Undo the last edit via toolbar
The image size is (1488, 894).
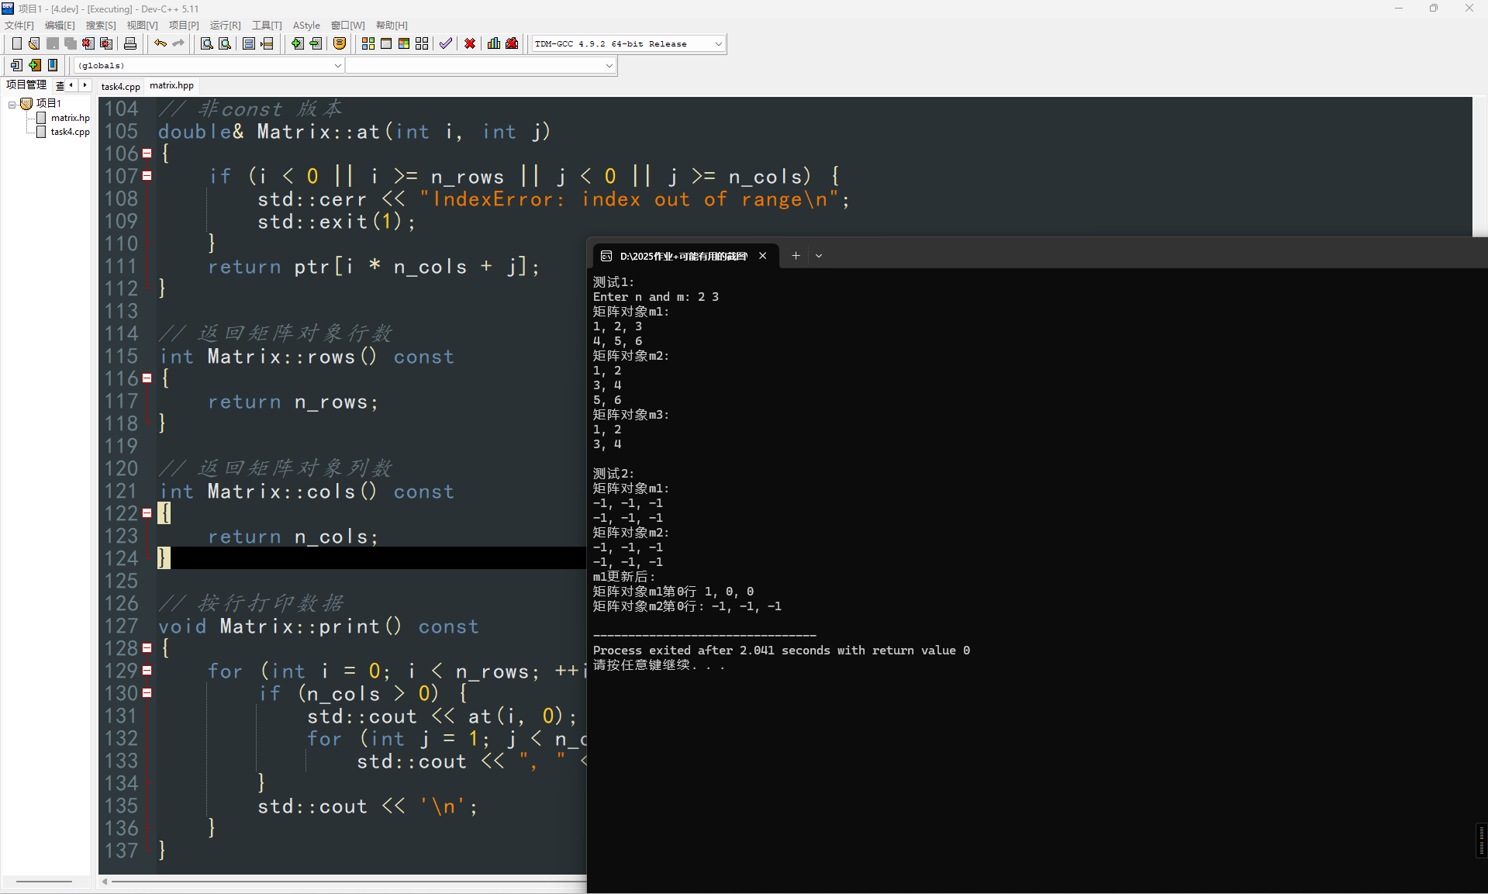click(161, 43)
